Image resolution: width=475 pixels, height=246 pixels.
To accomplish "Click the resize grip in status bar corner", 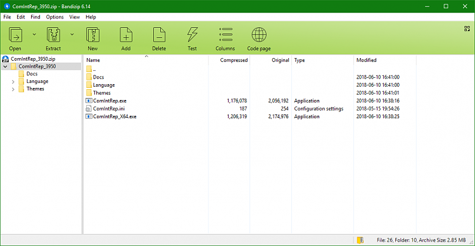I will (x=471, y=242).
